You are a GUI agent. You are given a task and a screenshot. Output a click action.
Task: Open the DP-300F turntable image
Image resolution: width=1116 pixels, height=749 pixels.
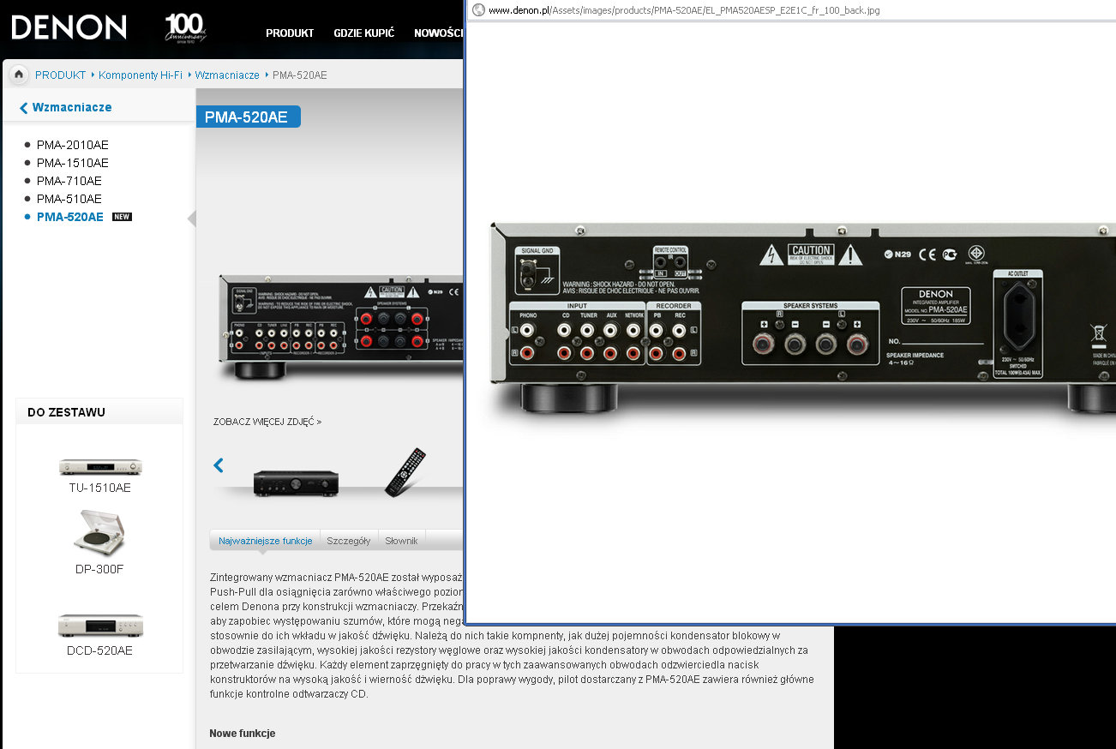[x=99, y=532]
